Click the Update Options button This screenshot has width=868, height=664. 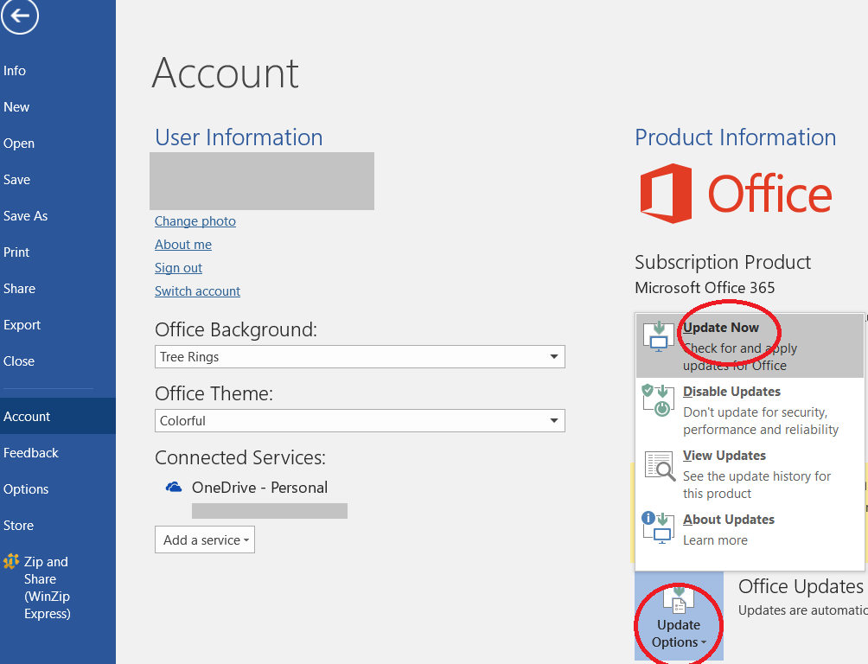click(679, 617)
